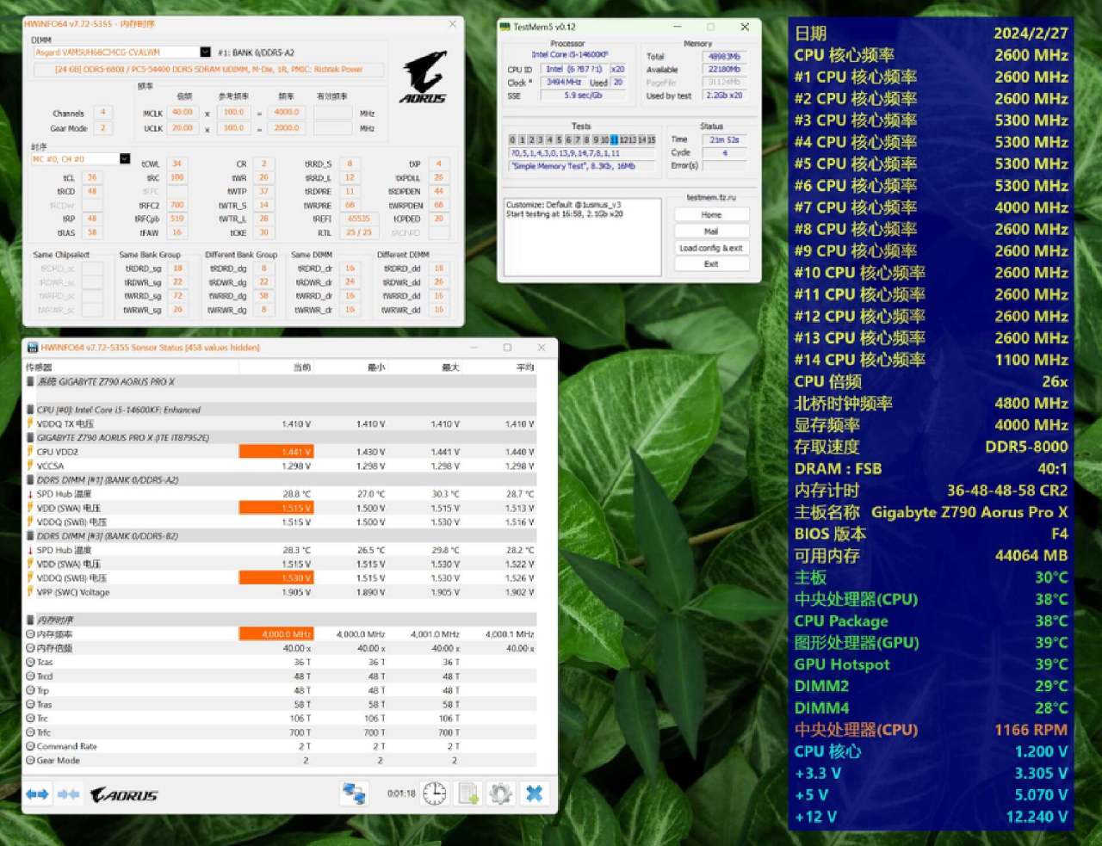Click the VPP (SWC) Voltage bolt icon

[x=30, y=592]
